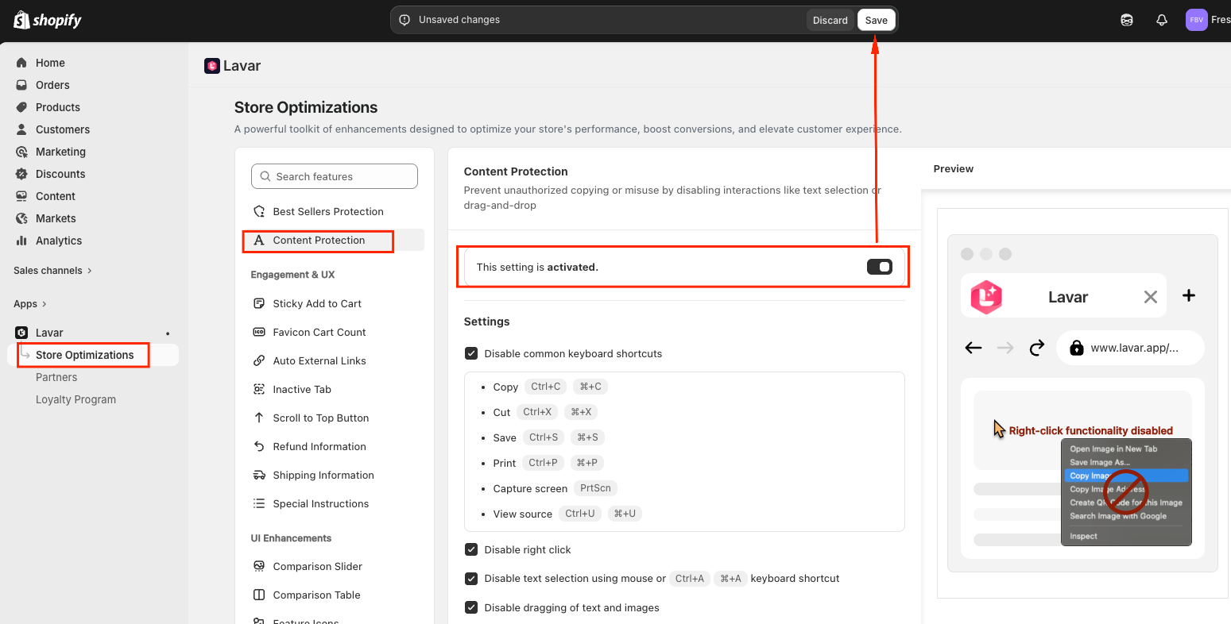The height and width of the screenshot is (624, 1231).
Task: Click the Shopify logo
Action: point(48,20)
